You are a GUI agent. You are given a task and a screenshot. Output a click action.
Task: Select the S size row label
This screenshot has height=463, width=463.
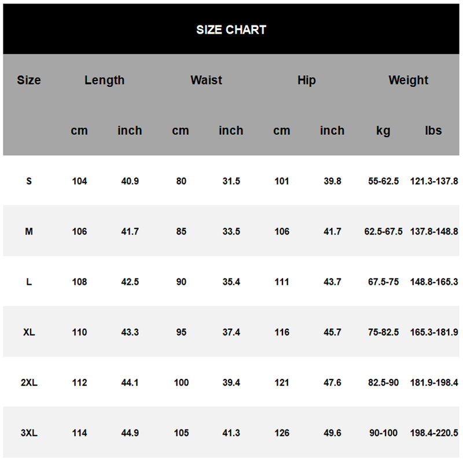(29, 181)
